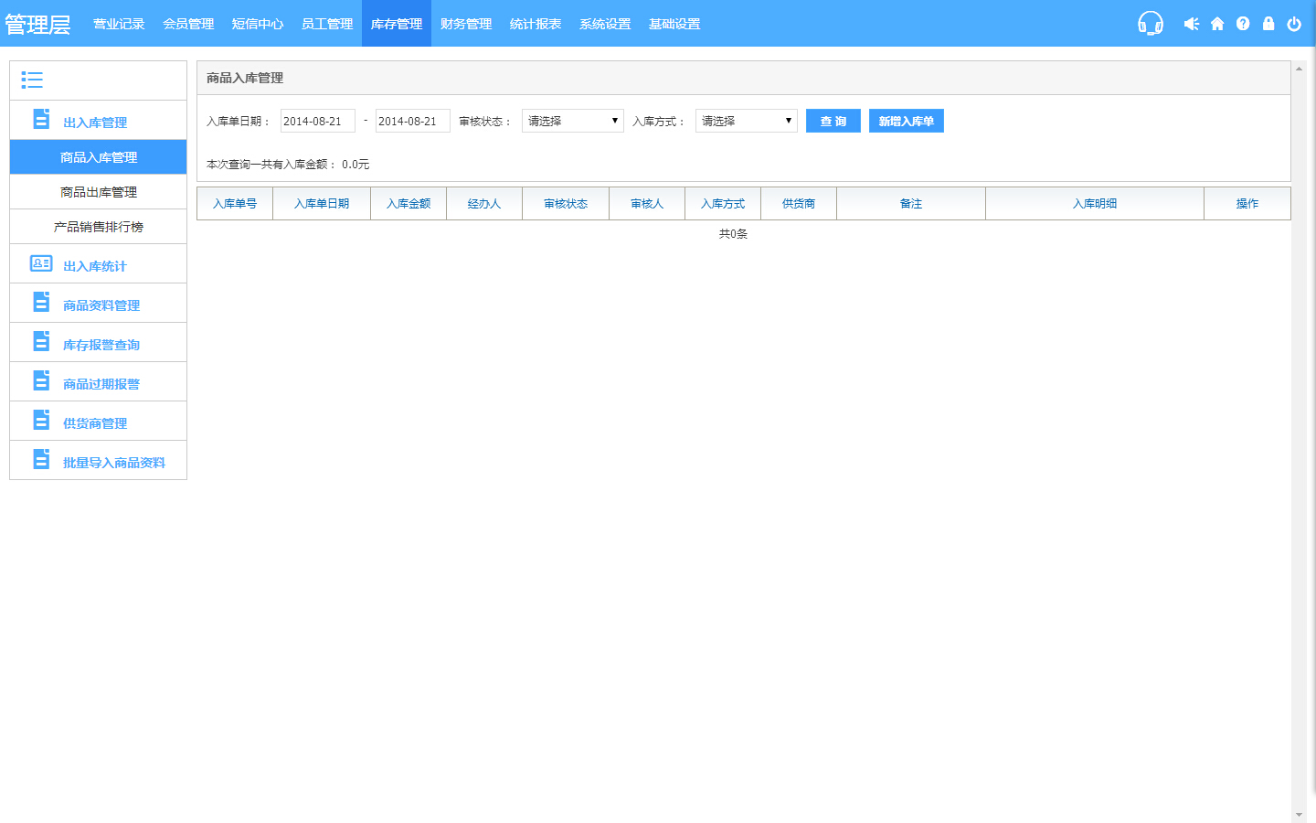1316x823 pixels.
Task: Click the lock screen icon
Action: coord(1268,24)
